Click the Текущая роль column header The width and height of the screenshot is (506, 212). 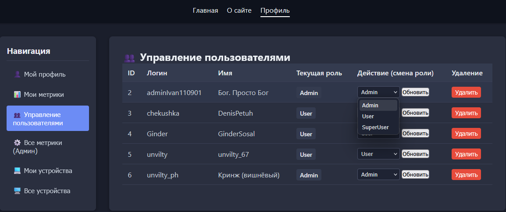click(319, 73)
